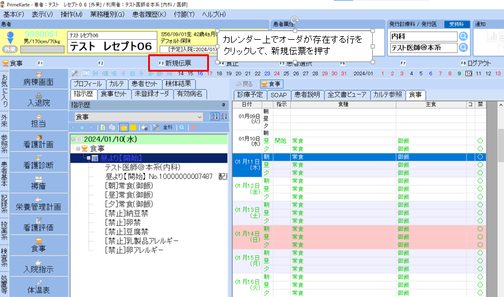The width and height of the screenshot is (504, 297).
Task: Jump to first with calendar skip-start arrow
Action: 96,73
